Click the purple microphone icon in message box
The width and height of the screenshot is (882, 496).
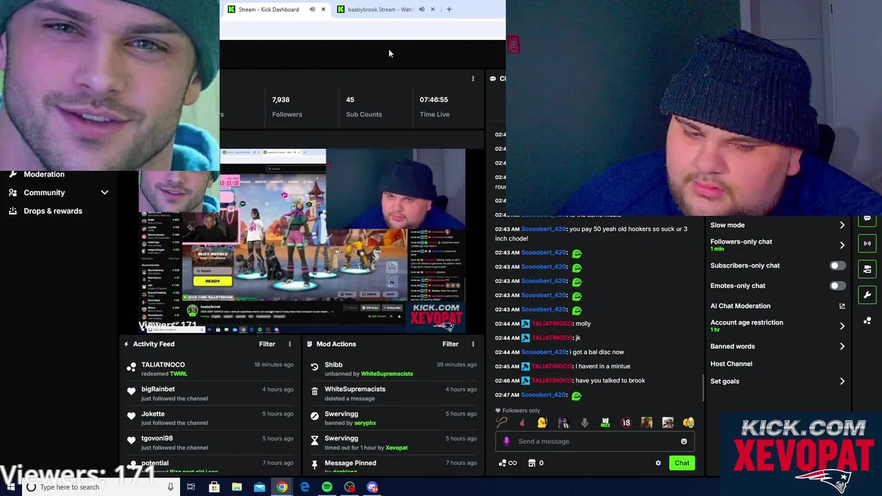(506, 442)
